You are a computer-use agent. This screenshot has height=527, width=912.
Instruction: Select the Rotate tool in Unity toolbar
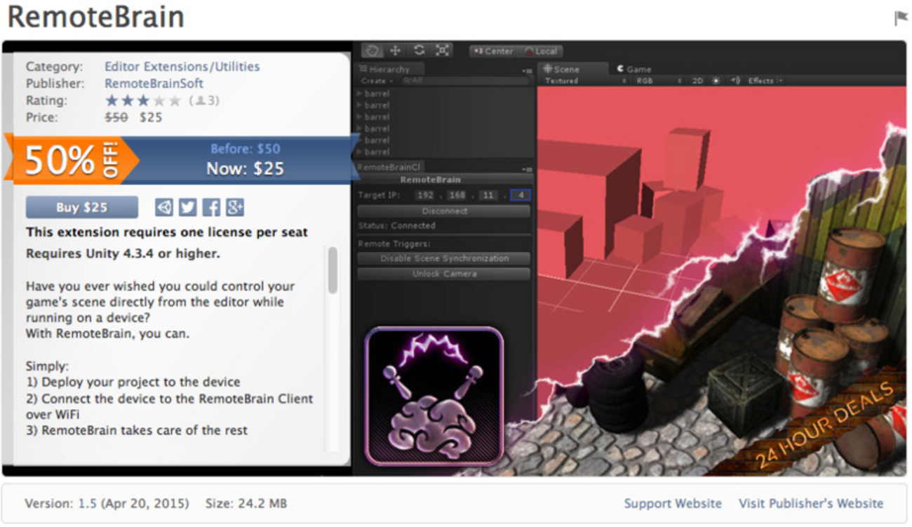tap(419, 51)
